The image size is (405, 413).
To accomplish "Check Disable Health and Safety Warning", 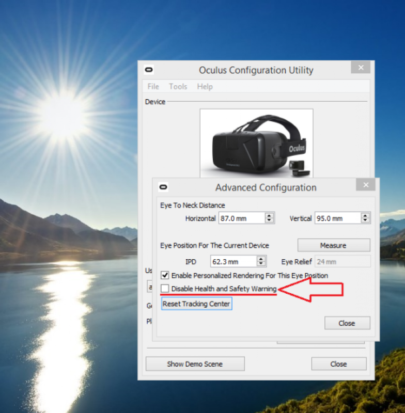I will coord(165,289).
